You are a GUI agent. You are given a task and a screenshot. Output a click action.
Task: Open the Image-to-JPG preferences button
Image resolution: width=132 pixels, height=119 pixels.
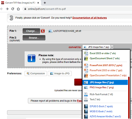point(60,73)
